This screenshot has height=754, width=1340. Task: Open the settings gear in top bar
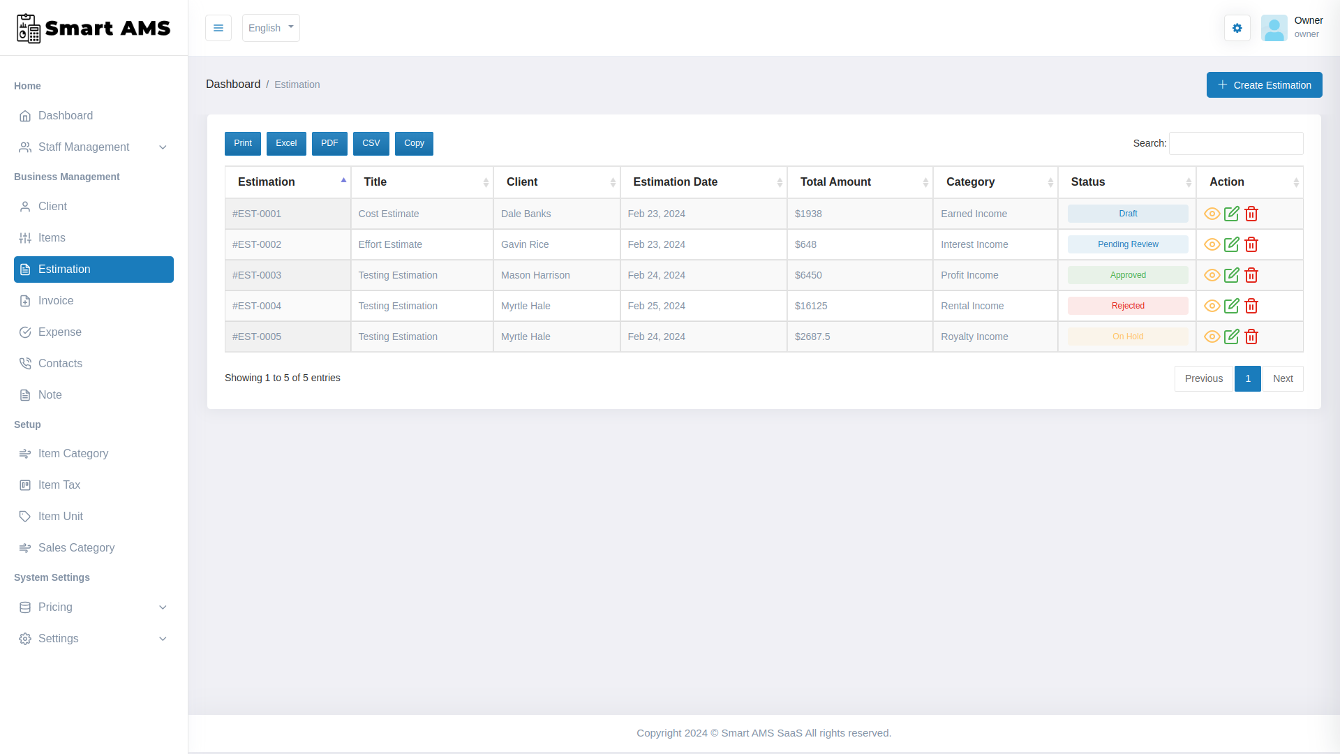coord(1237,28)
